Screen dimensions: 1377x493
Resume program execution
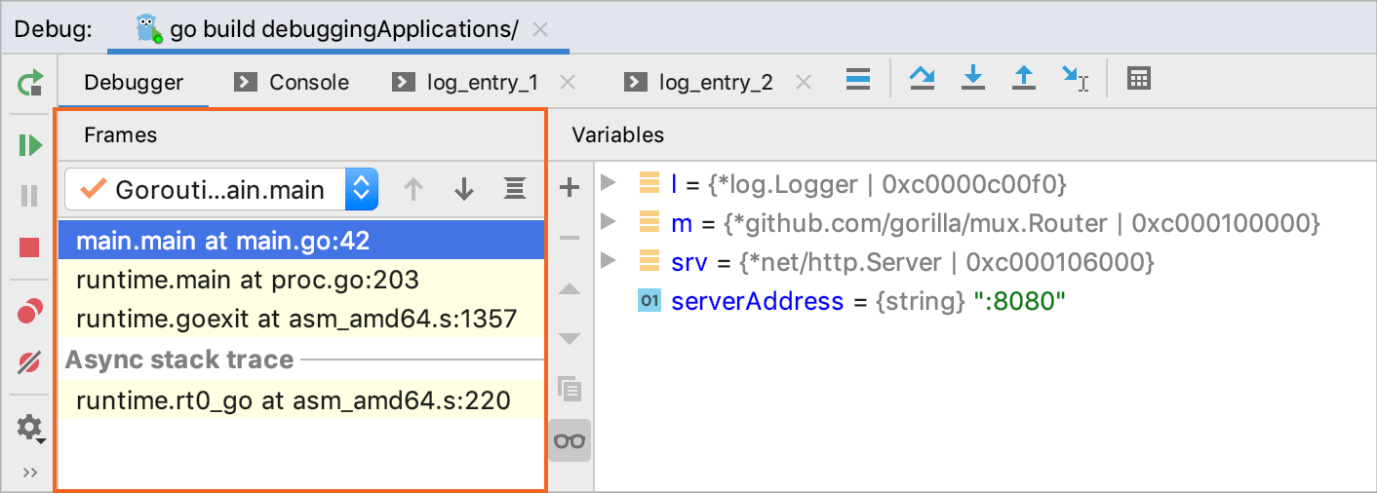tap(30, 146)
